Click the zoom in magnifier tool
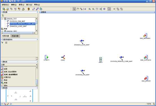This screenshot has width=156, height=106. [90, 9]
